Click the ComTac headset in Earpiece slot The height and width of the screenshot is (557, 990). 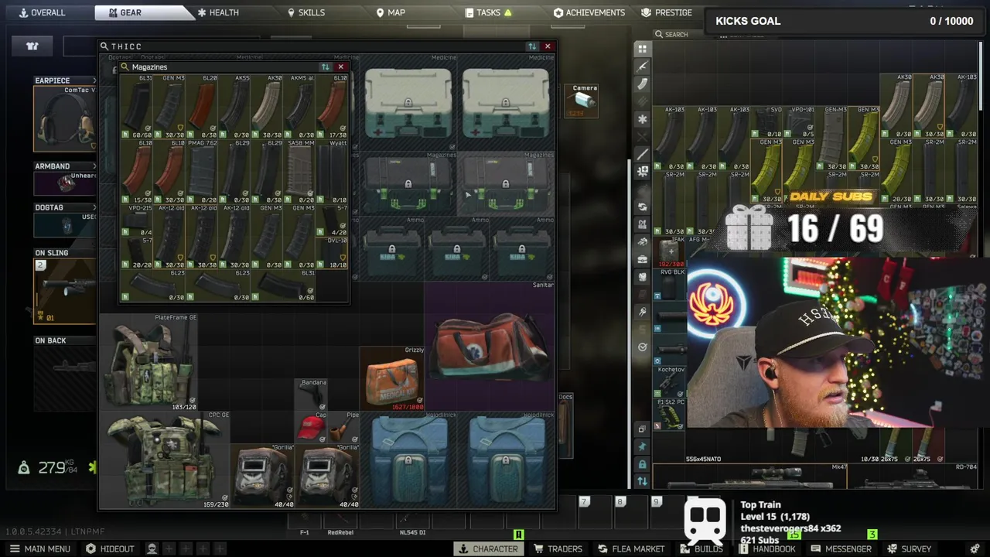66,118
